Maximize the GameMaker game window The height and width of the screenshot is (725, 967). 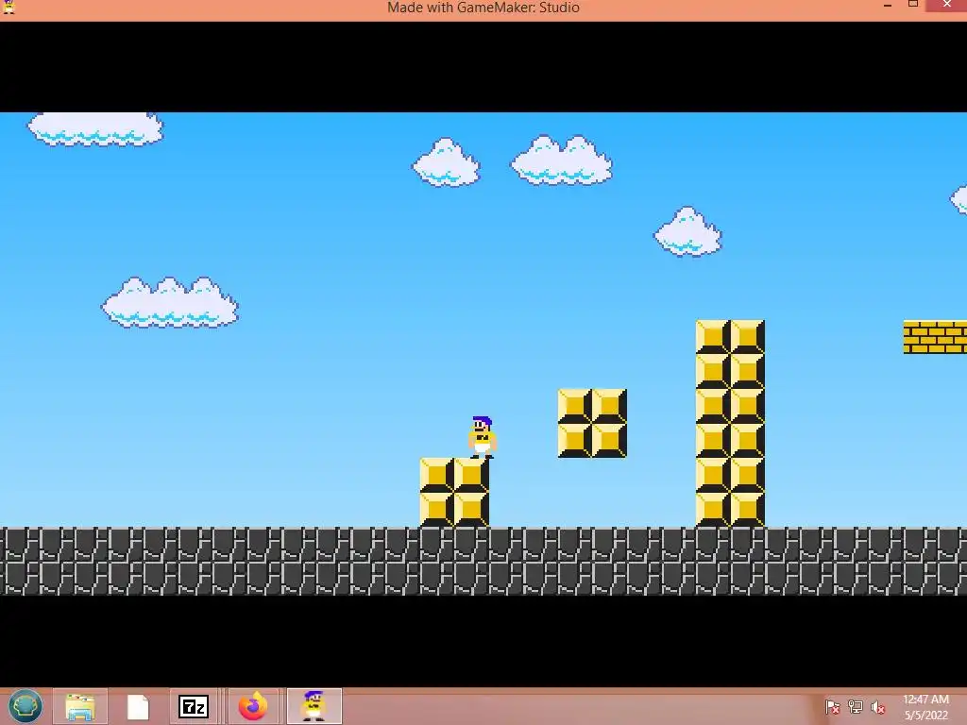[913, 5]
